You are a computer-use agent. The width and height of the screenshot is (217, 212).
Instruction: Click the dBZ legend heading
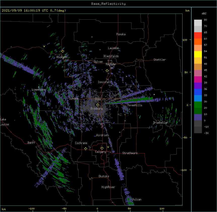point(204,13)
